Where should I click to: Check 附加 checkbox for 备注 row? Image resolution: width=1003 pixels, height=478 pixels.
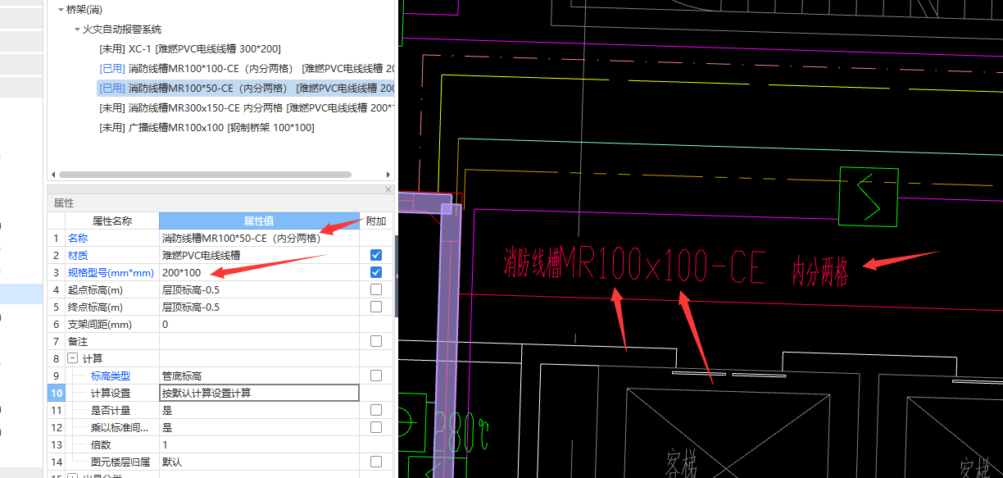[376, 341]
